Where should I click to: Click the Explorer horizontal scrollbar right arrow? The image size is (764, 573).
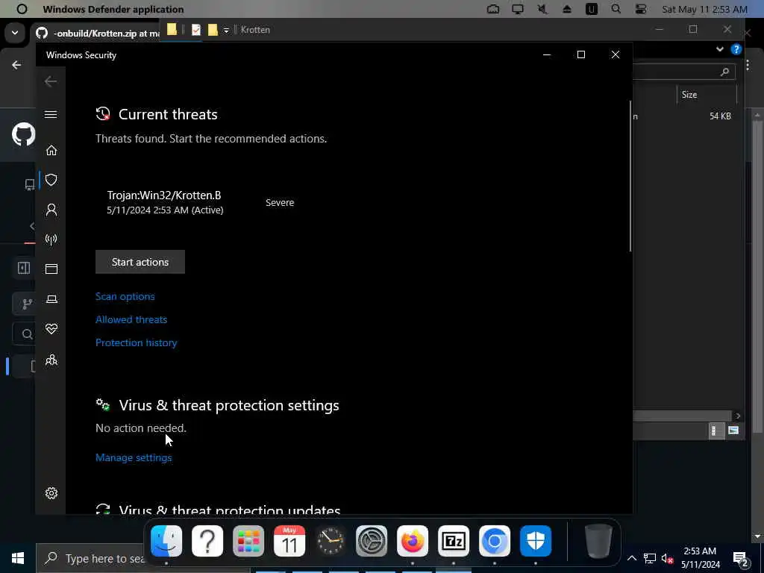tap(738, 416)
